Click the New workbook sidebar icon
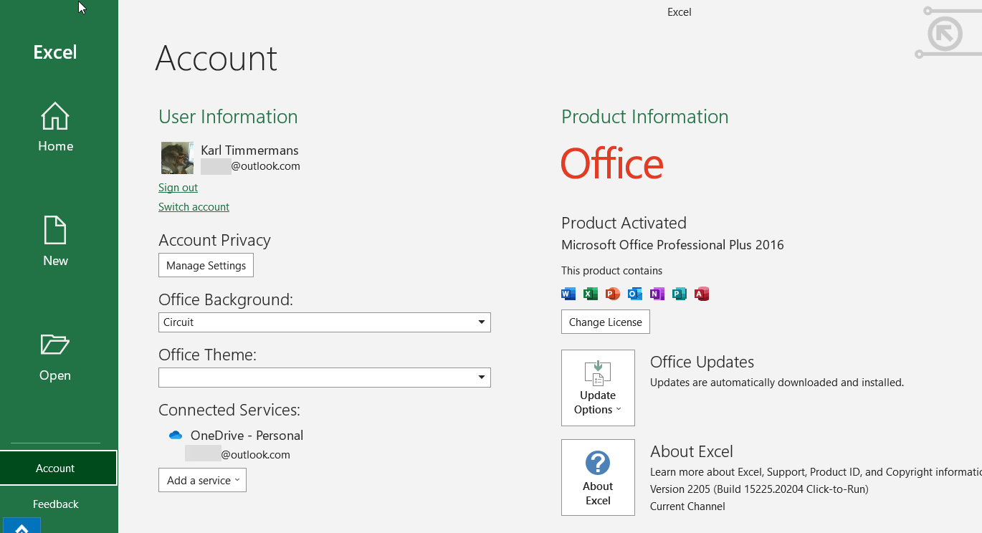This screenshot has width=982, height=533. pyautogui.click(x=55, y=231)
